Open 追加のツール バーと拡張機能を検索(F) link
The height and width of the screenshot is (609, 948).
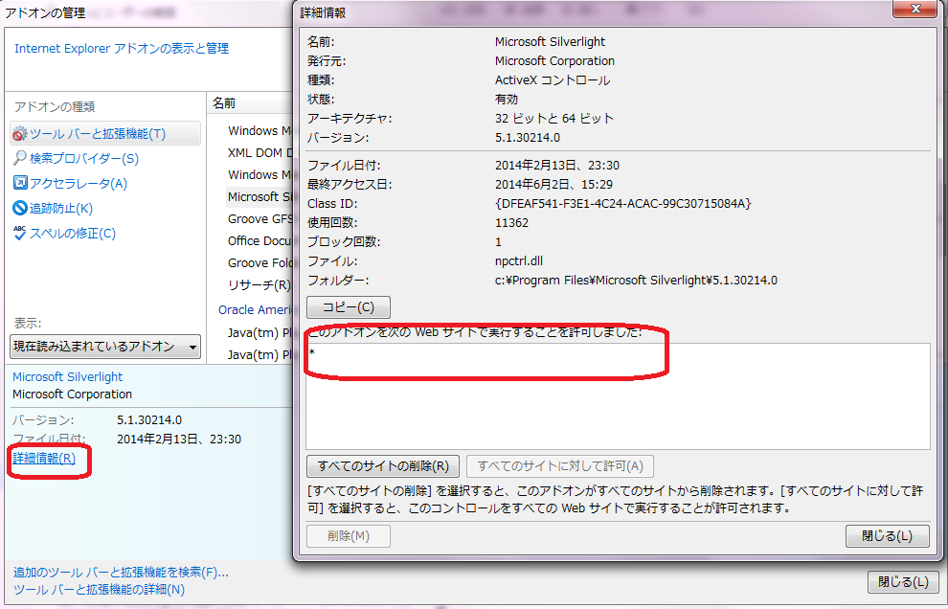click(121, 572)
